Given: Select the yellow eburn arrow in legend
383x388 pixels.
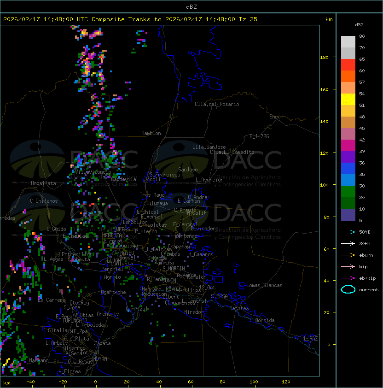Looking at the screenshot, I should click(x=348, y=255).
